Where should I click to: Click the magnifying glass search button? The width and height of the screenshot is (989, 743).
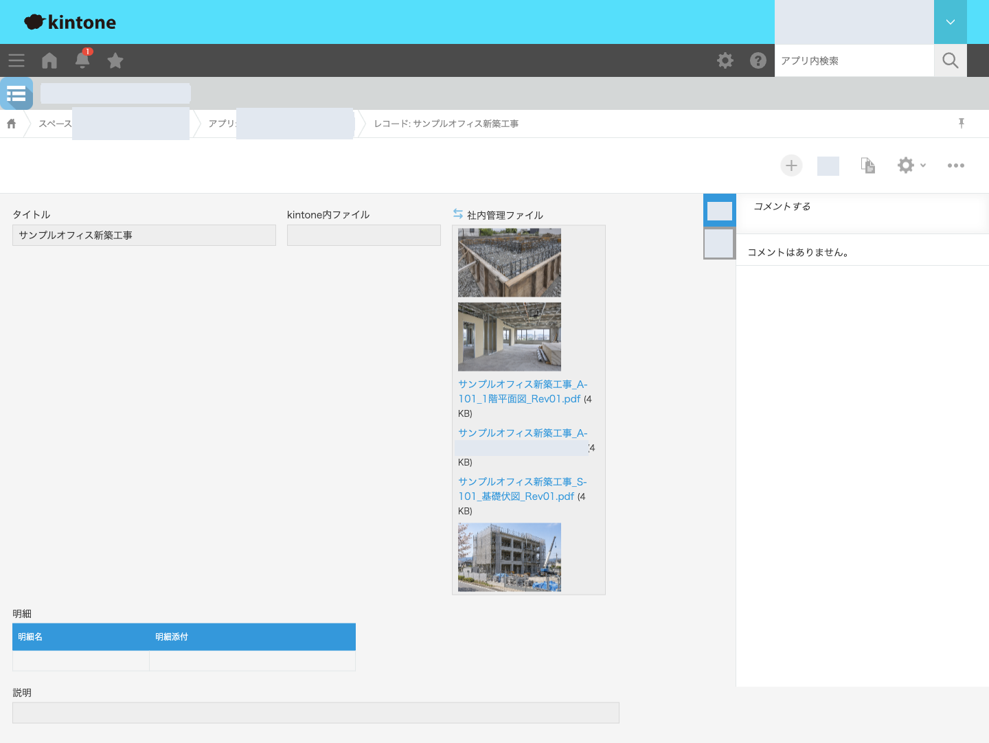coord(951,60)
